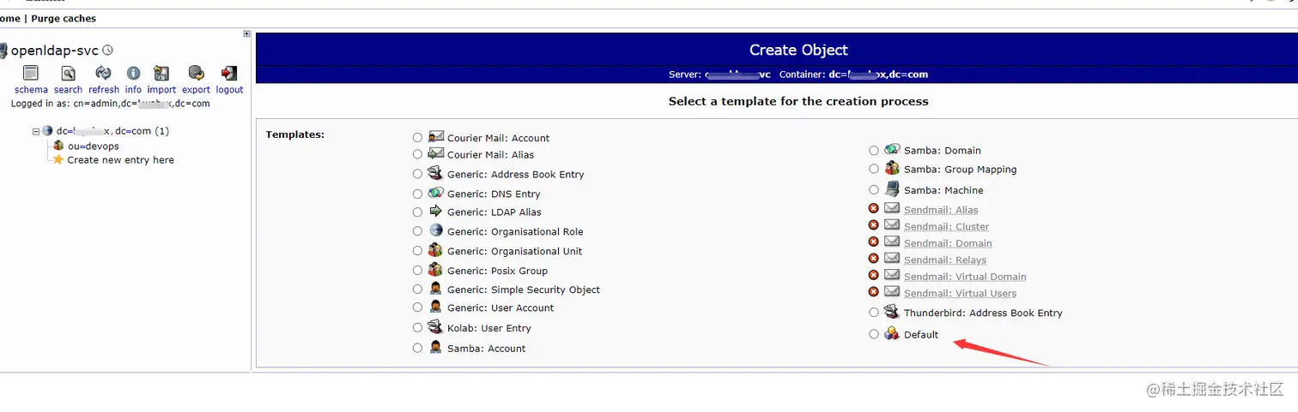Open the ou=devops tree entry

(x=94, y=146)
